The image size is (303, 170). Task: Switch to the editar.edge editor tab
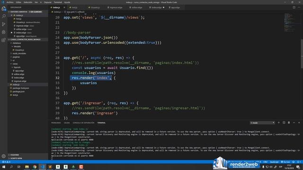pyautogui.click(x=137, y=8)
